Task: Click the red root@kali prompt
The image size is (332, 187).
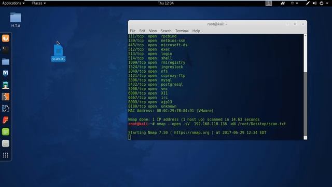Action: (138, 124)
